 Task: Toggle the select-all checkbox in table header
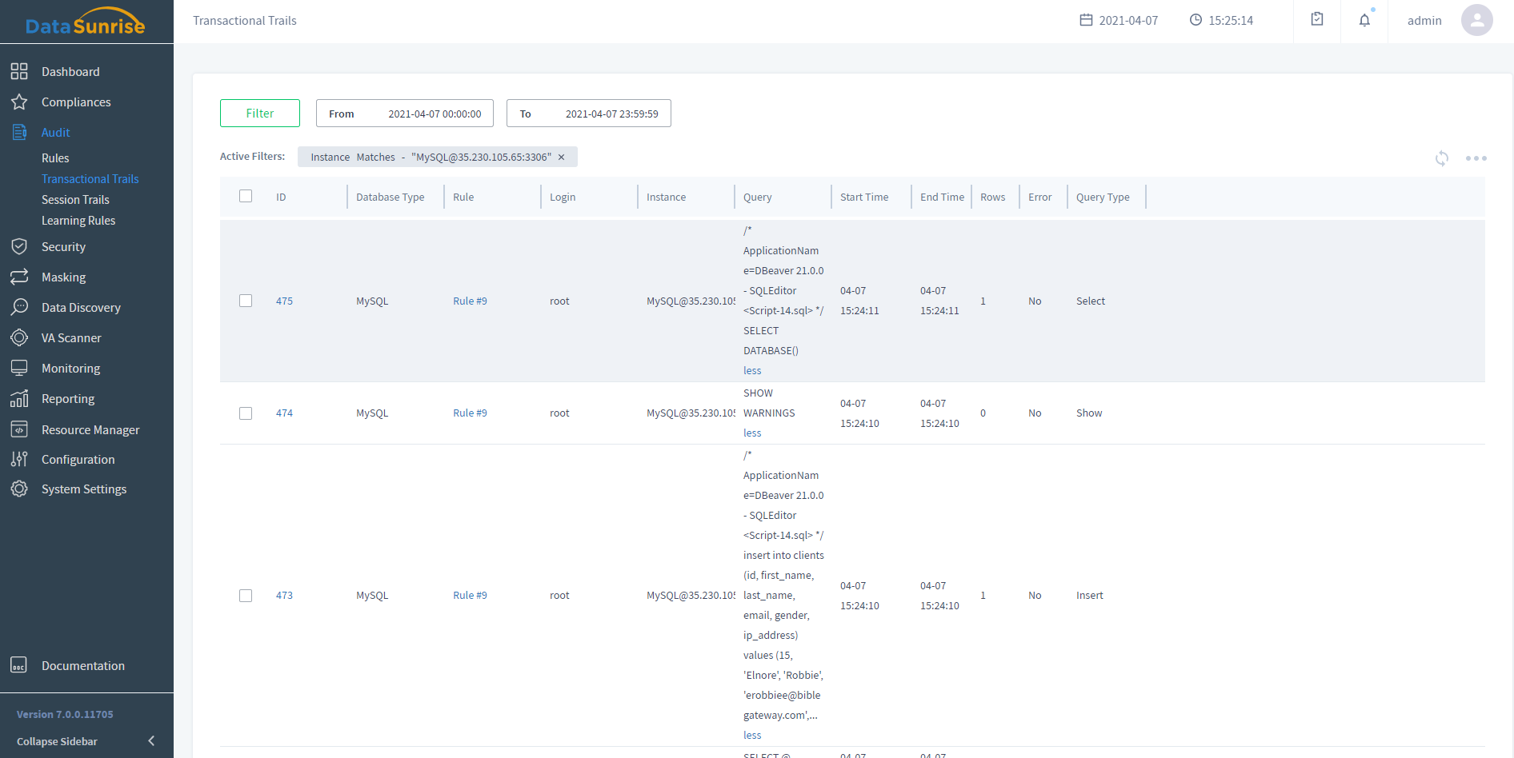pyautogui.click(x=246, y=197)
